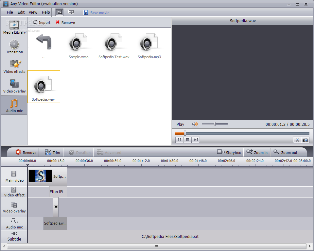Toggle fullscreen preview

tap(297, 140)
